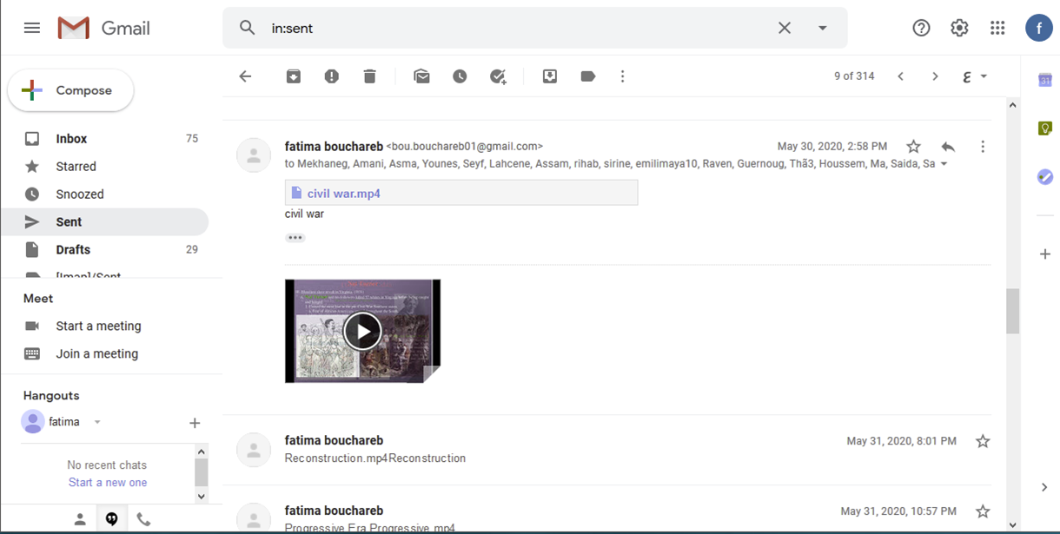This screenshot has height=534, width=1060.
Task: Open Google Keep side panel icon
Action: pos(1044,129)
